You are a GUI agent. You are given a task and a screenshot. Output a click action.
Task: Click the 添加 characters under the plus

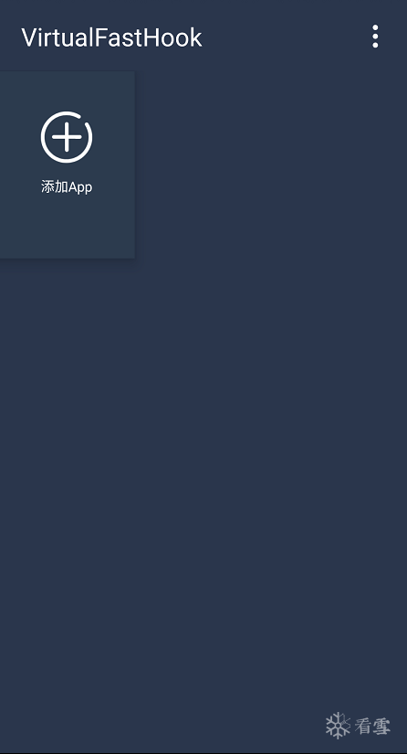pyautogui.click(x=54, y=187)
